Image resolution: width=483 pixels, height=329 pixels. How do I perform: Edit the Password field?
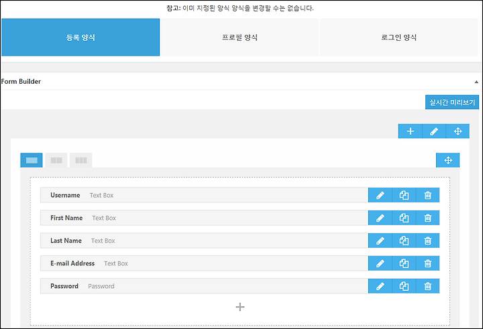[380, 286]
